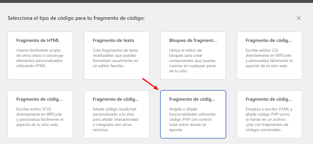
Task: Choose the Fragmento de texto card
Action: pyautogui.click(x=117, y=55)
